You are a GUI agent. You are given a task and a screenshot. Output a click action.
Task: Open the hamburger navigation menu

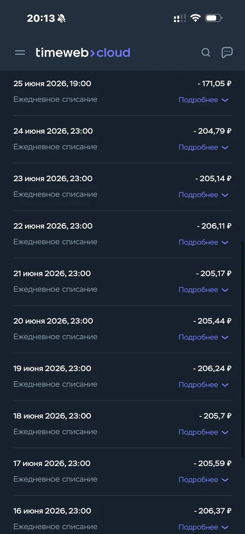coord(20,52)
